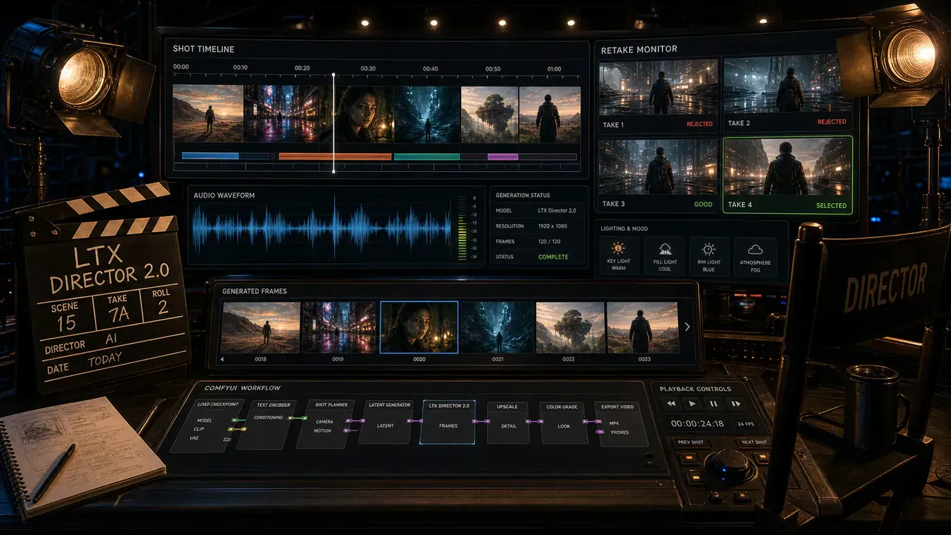Select the Upscale workflow node
This screenshot has width=951, height=535.
click(x=507, y=422)
